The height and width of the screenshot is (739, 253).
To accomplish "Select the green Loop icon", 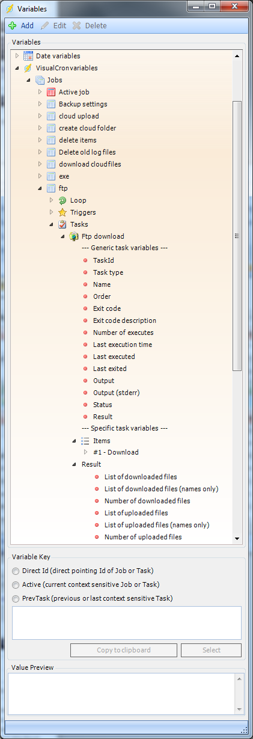I will pos(62,200).
